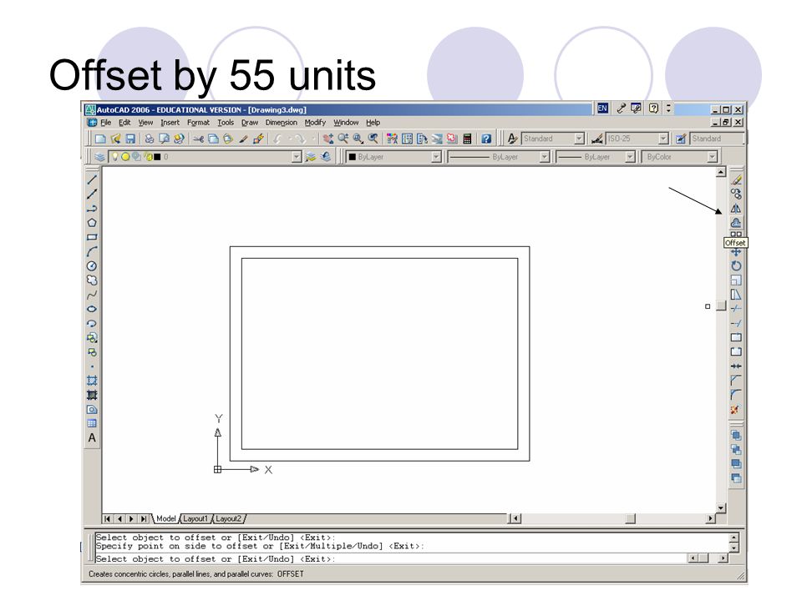Open the Draw menu
Image resolution: width=802 pixels, height=601 pixels.
pos(250,123)
